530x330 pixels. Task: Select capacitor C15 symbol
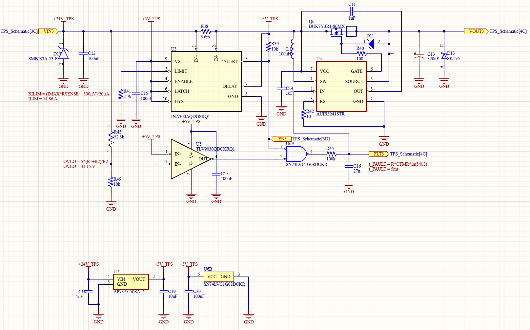(x=136, y=94)
